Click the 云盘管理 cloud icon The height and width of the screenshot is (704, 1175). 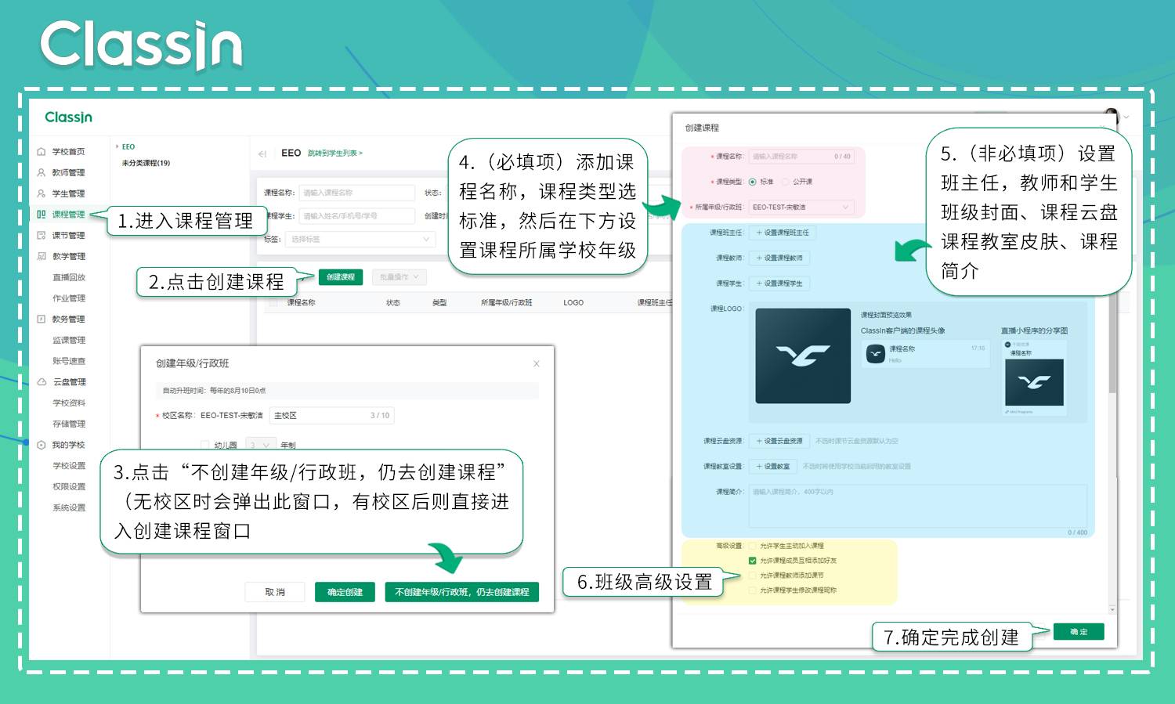pyautogui.click(x=42, y=382)
